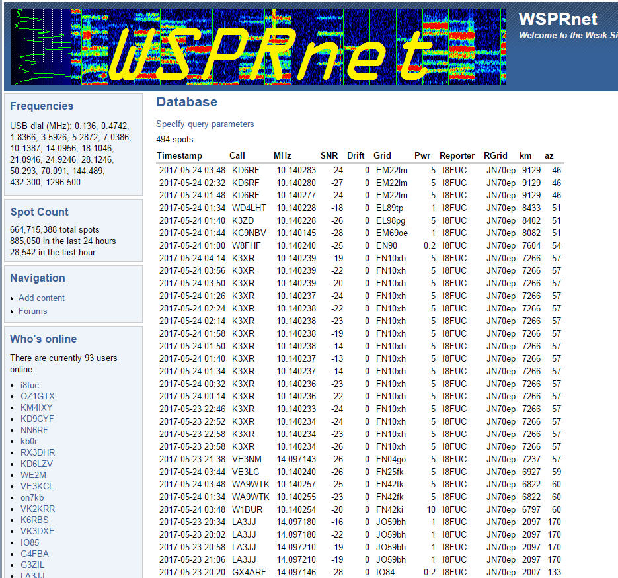This screenshot has height=578, width=618.
Task: Click the Who's online sidebar heading
Action: pos(44,339)
